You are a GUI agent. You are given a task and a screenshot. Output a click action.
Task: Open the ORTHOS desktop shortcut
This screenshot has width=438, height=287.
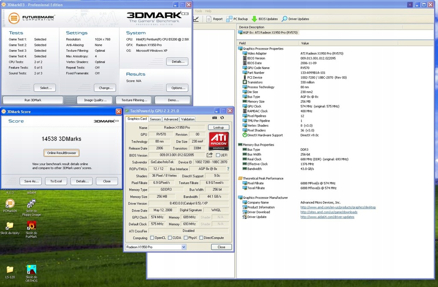(x=31, y=270)
